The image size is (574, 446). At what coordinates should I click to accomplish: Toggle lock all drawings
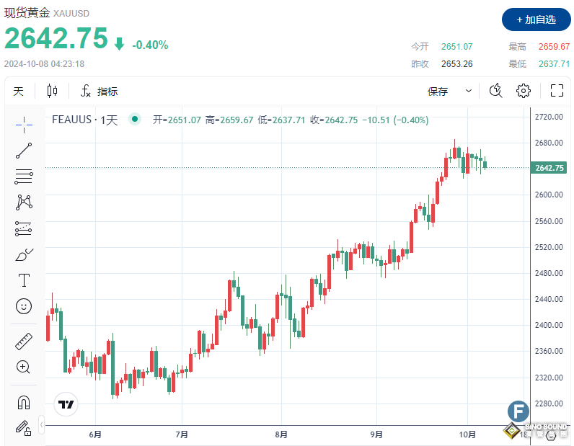[x=24, y=427]
